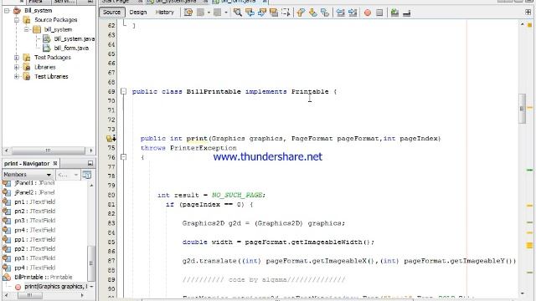This screenshot has width=536, height=301.
Task: Click the Navigator view options icon
Action: pos(87,175)
